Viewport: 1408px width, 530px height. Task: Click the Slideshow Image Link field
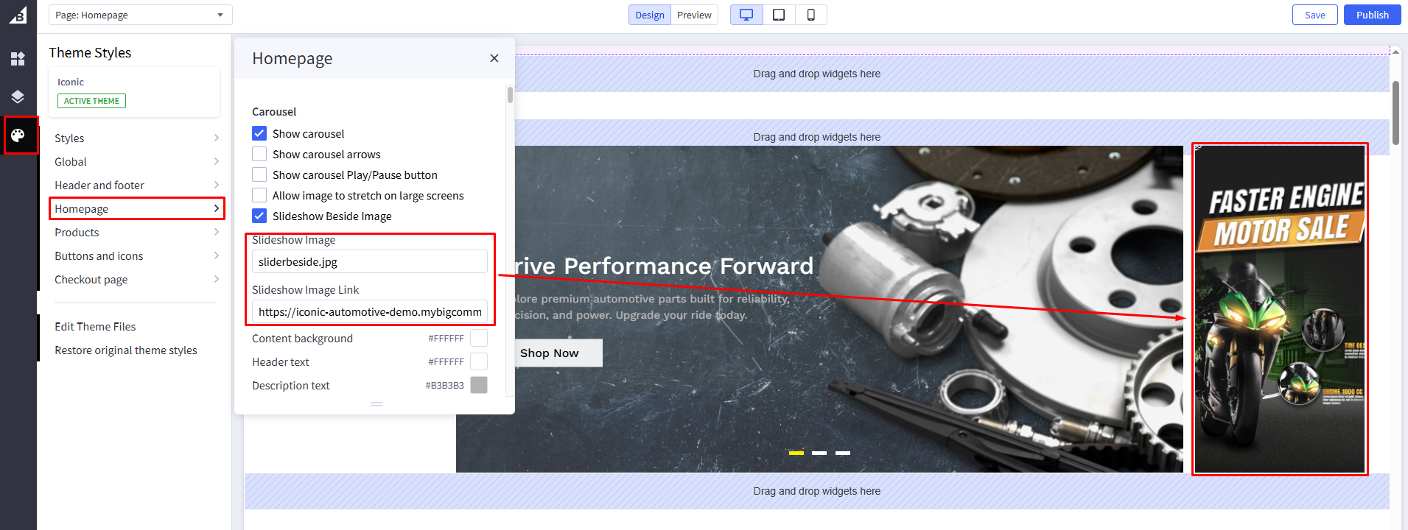[x=370, y=311]
